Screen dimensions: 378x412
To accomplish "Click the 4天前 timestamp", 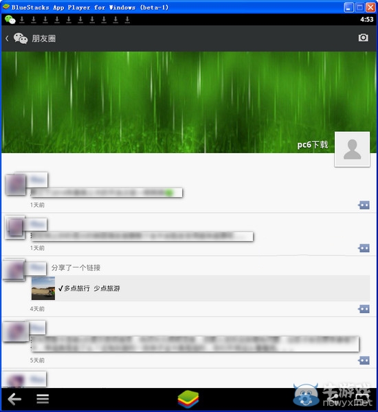I will click(37, 309).
